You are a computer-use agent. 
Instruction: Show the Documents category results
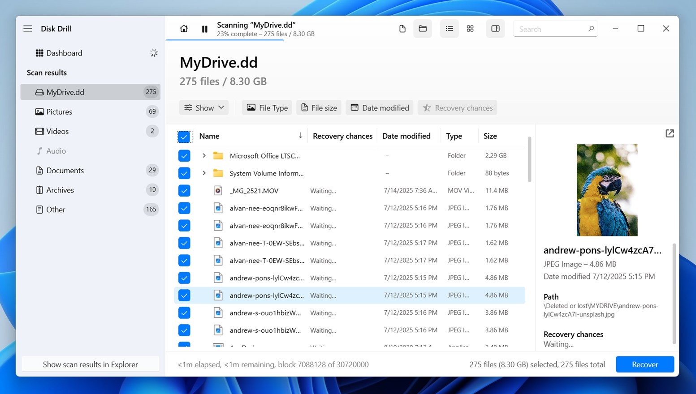click(91, 170)
